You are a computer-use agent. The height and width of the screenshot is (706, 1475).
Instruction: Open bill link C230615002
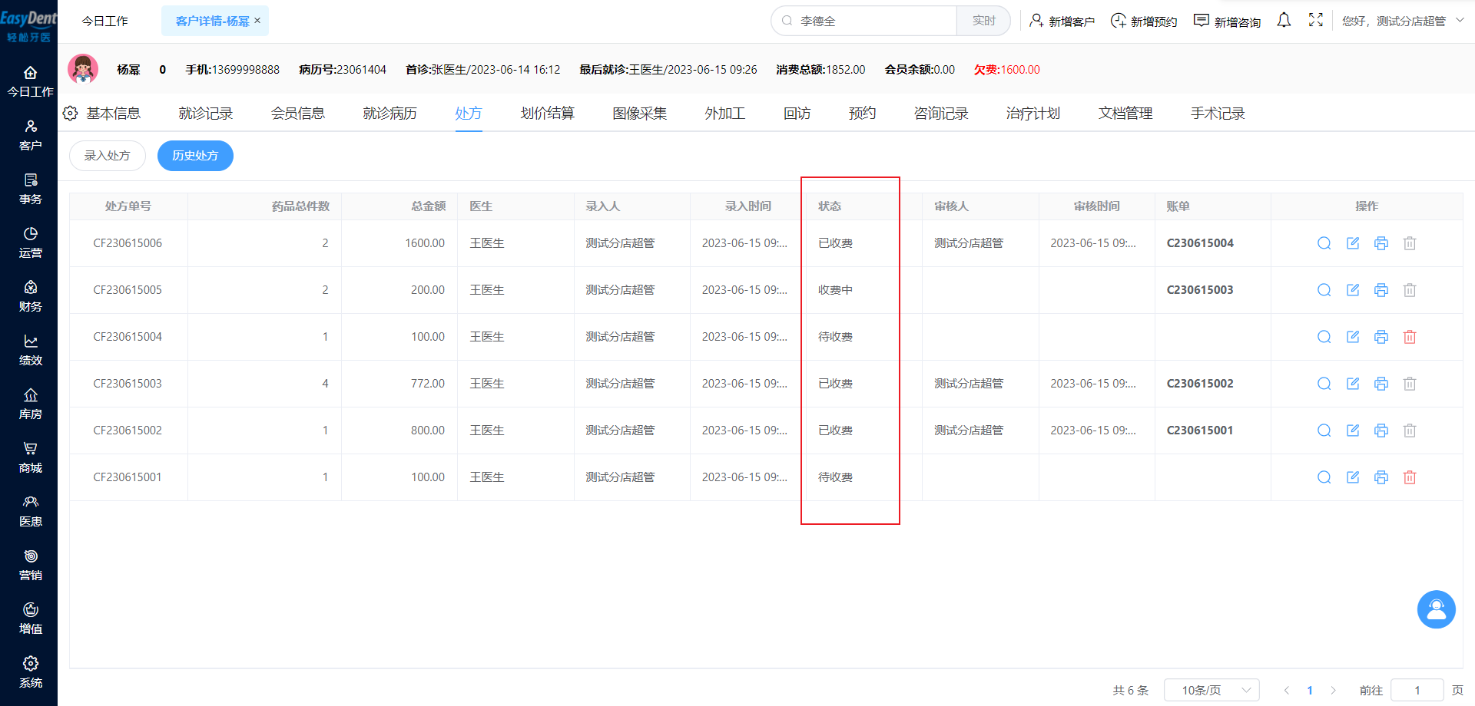click(x=1200, y=384)
